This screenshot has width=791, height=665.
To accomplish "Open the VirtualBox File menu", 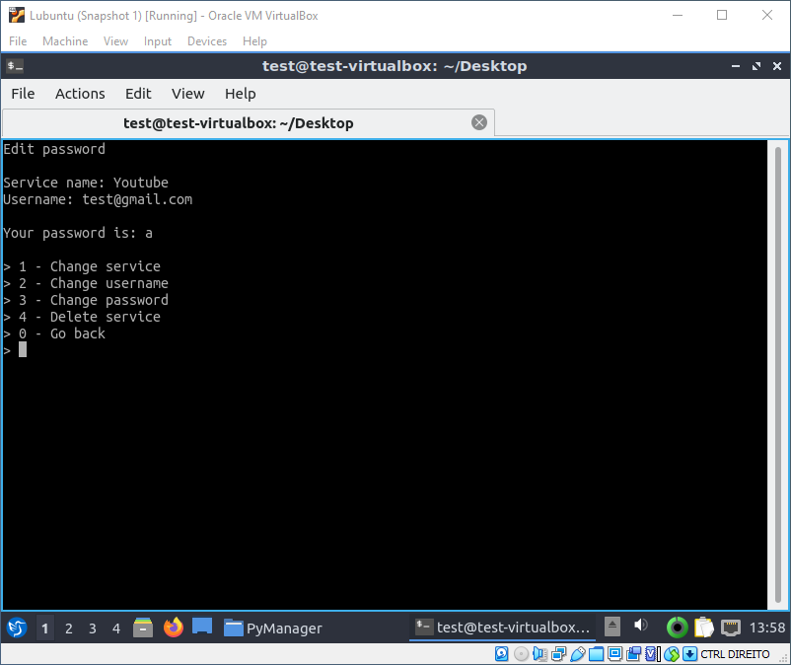I will coord(18,40).
